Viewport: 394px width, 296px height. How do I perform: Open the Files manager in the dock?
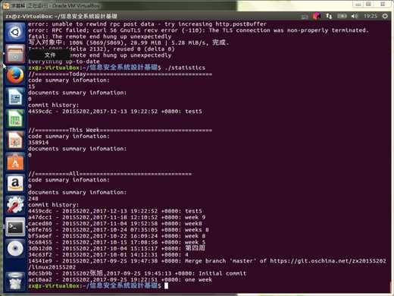click(15, 54)
